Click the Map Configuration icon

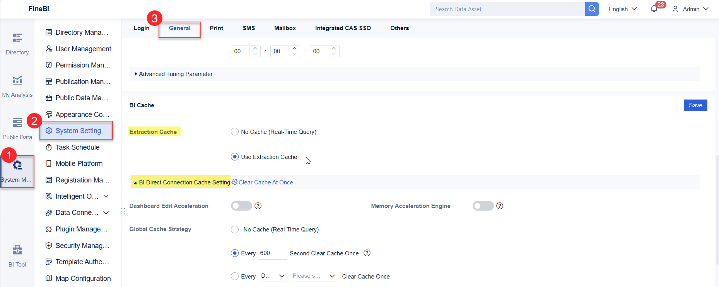coord(49,279)
